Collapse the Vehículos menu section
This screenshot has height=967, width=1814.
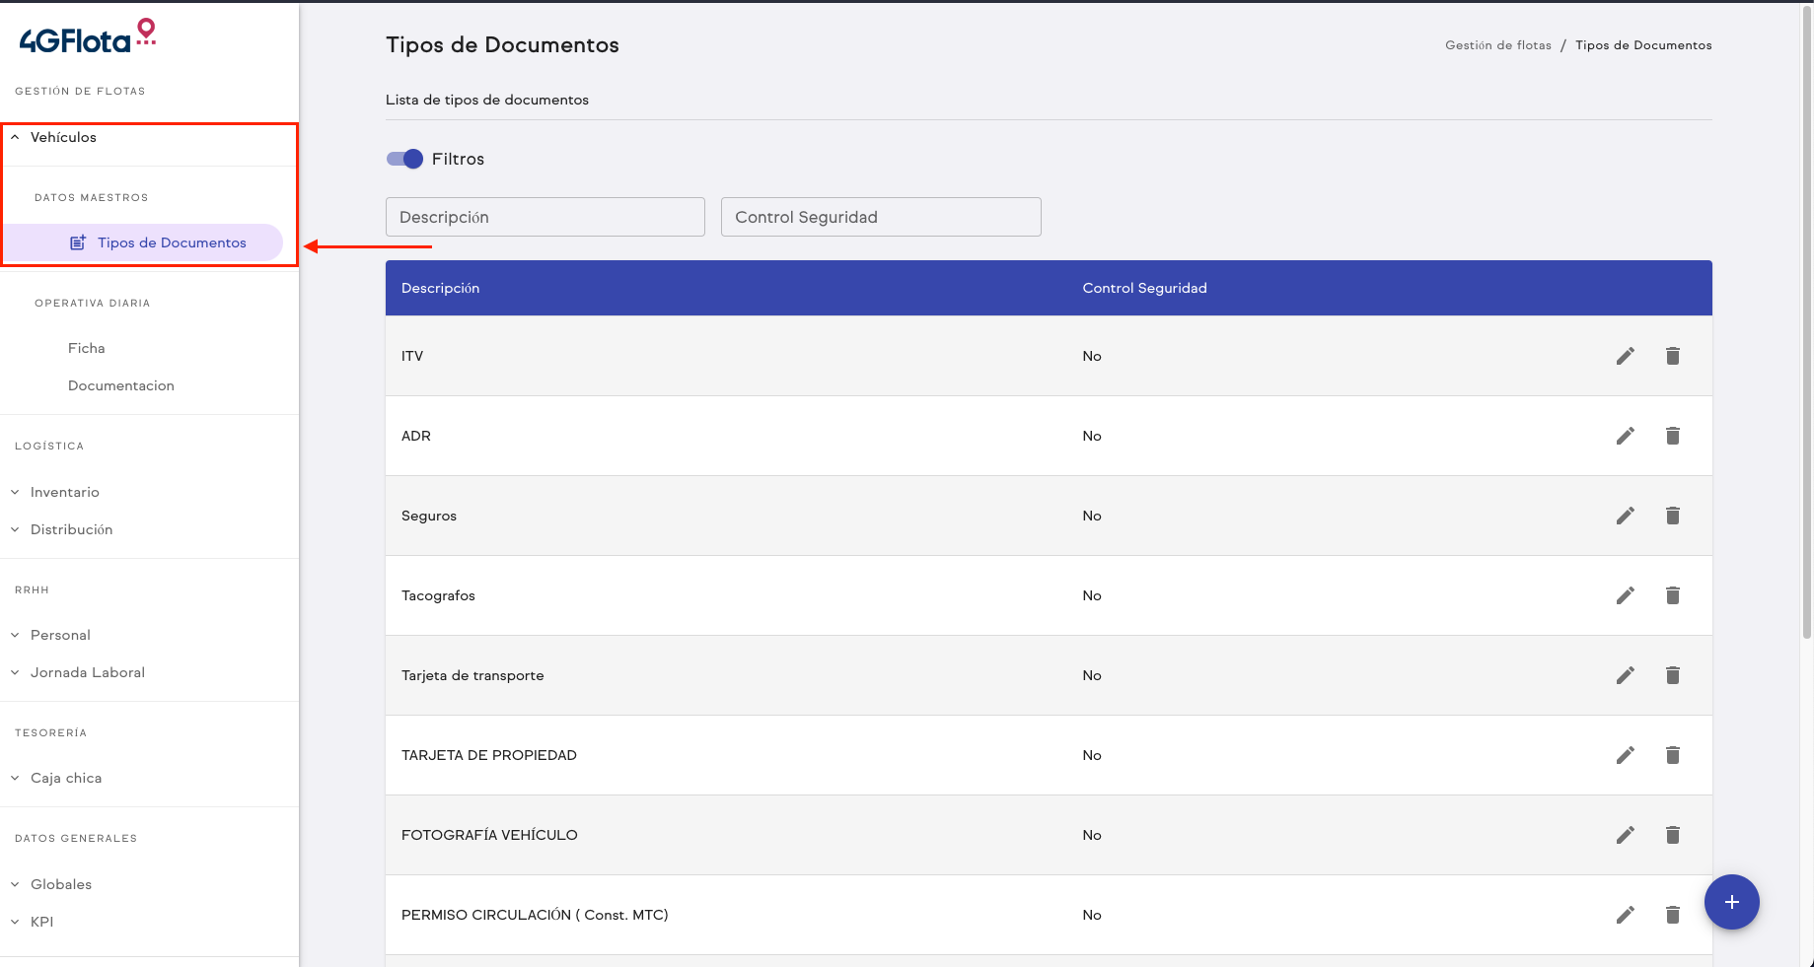[63, 137]
